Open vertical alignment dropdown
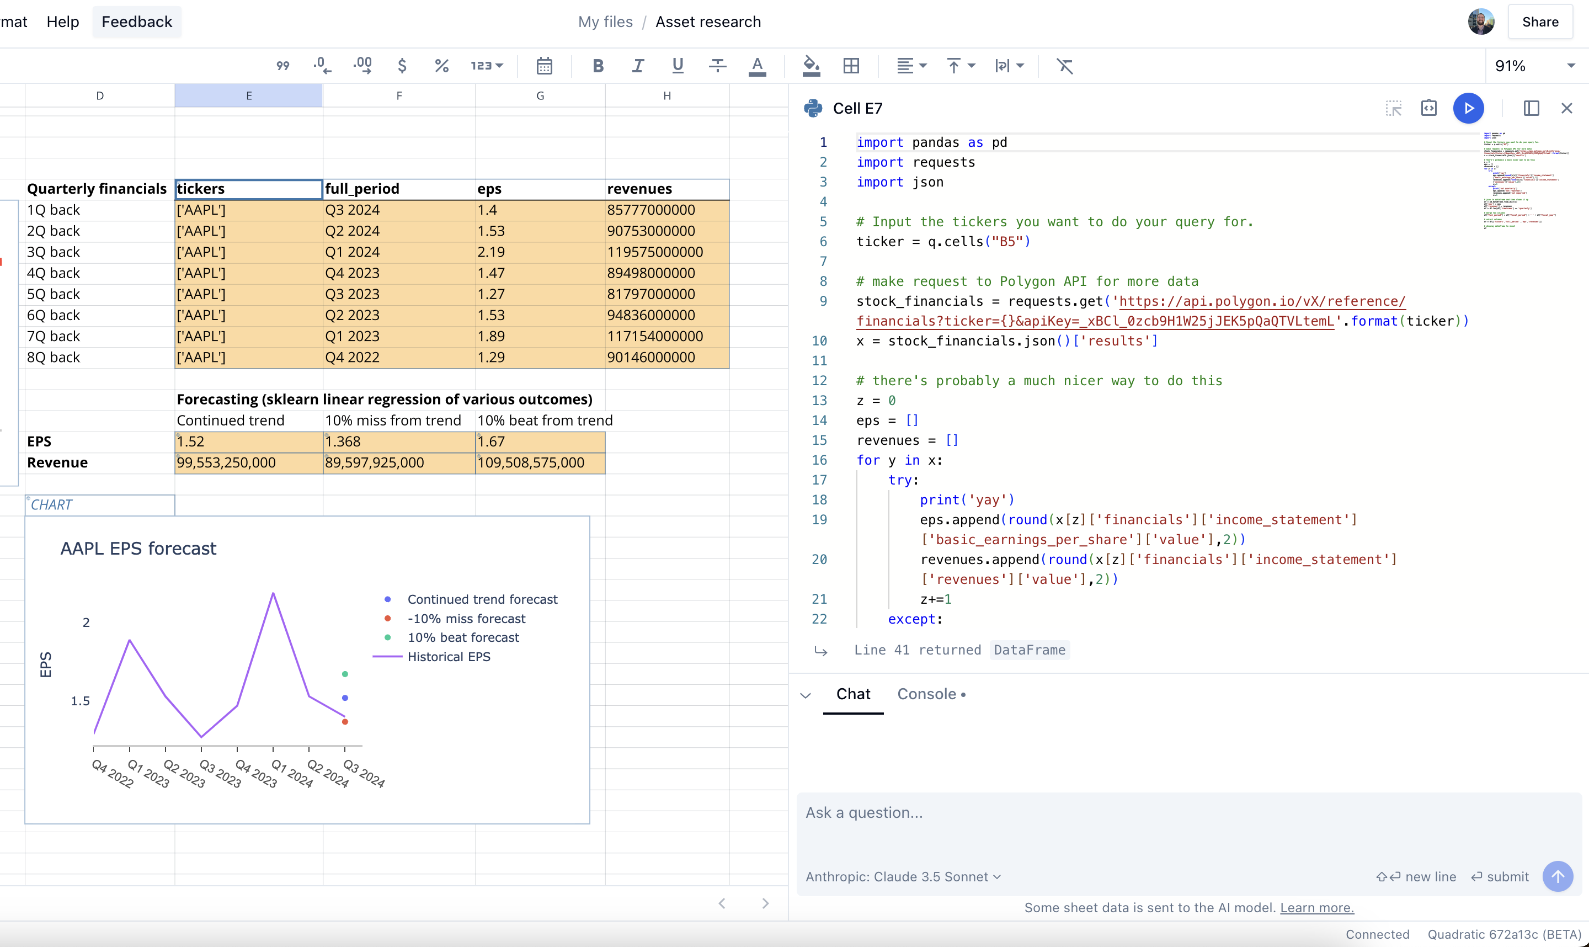This screenshot has height=947, width=1589. (961, 66)
